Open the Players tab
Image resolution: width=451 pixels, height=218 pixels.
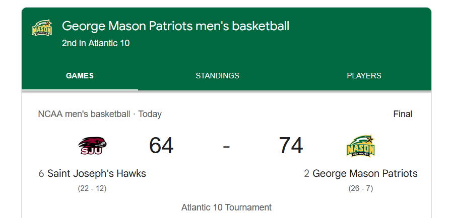tap(364, 76)
